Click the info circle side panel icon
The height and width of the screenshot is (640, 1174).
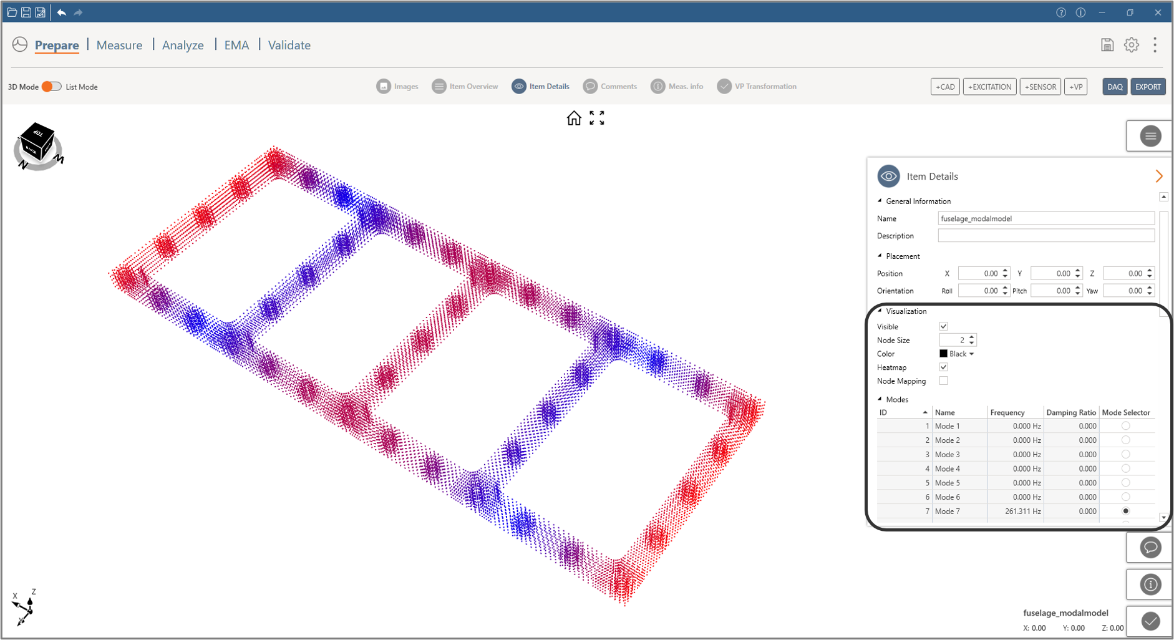(x=1150, y=584)
